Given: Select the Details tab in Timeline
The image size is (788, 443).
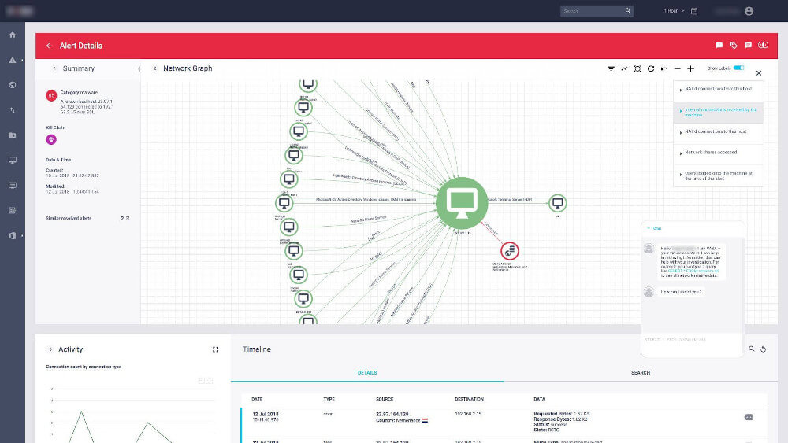Looking at the screenshot, I should pos(366,373).
